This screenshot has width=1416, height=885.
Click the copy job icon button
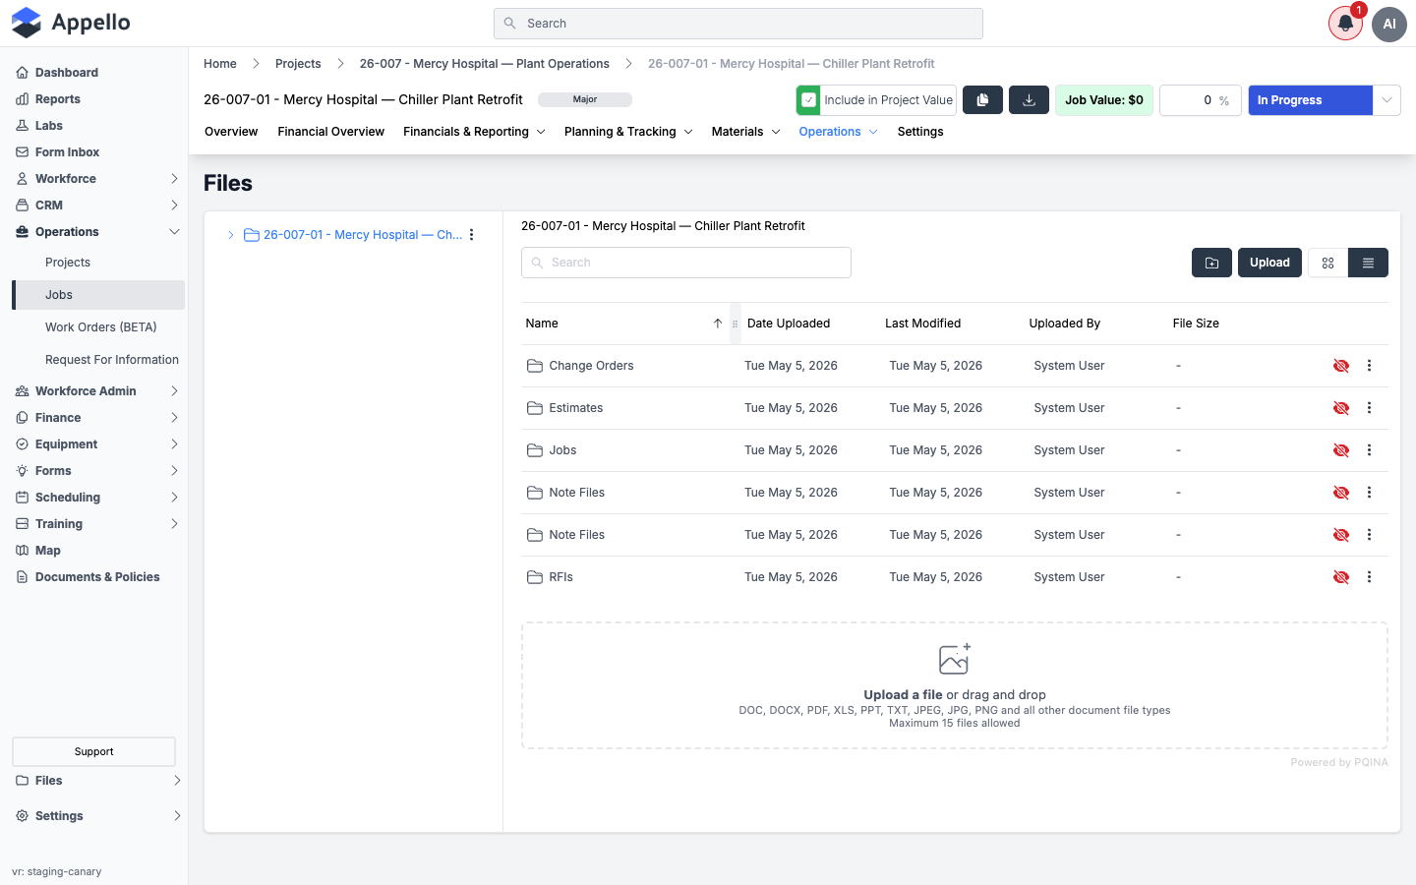(982, 100)
